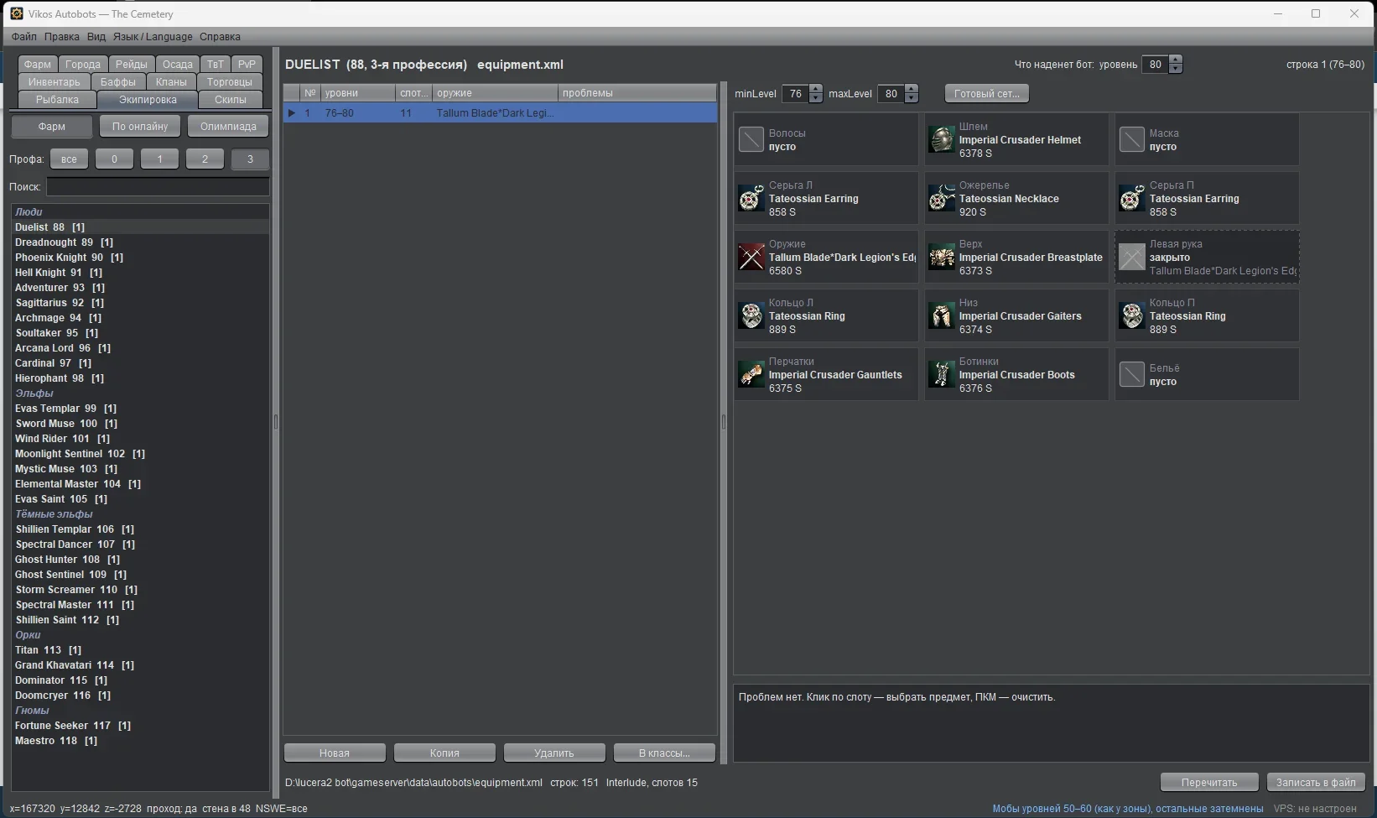This screenshot has width=1377, height=818.
Task: Select Archmage 94 in class list
Action: pos(139,318)
